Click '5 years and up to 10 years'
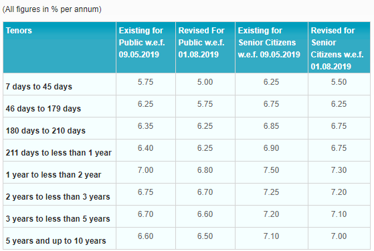Viewport: 374px width, 251px height. pyautogui.click(x=56, y=241)
